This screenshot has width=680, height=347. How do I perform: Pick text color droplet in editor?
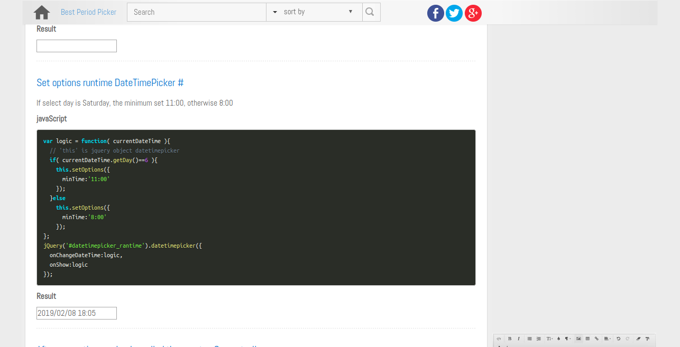pos(558,339)
